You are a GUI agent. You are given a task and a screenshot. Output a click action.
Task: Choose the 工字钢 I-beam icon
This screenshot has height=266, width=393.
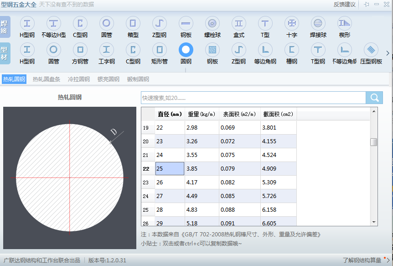tap(107, 50)
